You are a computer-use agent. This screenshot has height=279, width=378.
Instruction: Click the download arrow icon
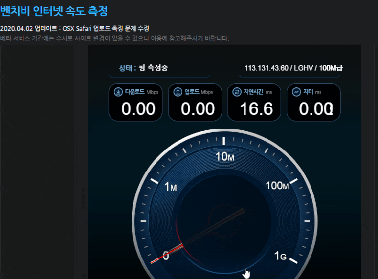[118, 92]
